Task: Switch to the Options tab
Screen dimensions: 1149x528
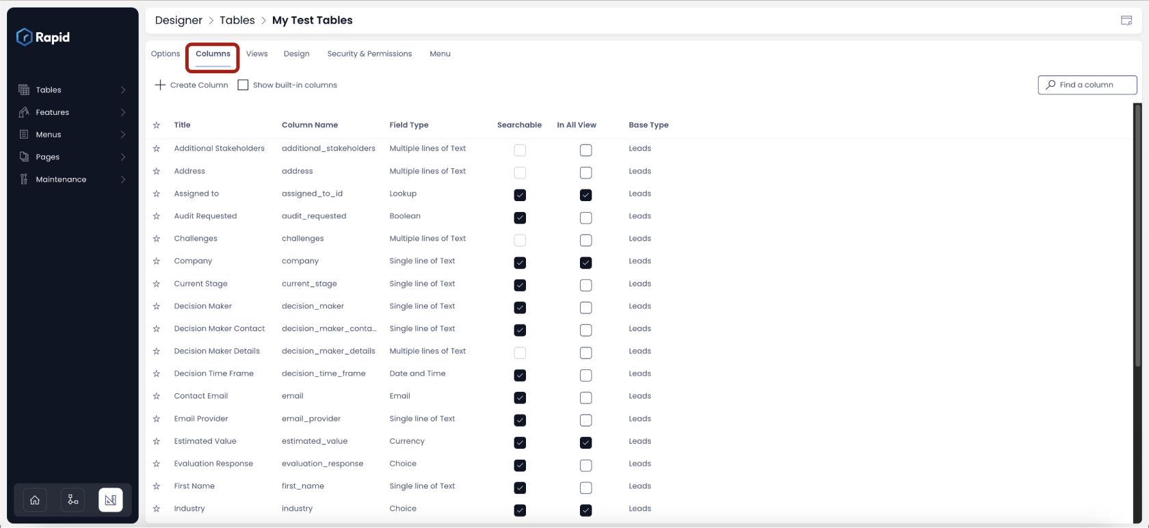Action: [x=166, y=53]
